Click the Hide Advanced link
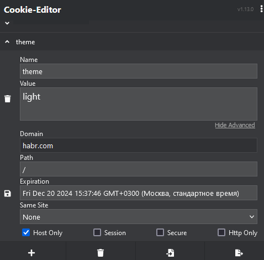Screen dimensions: 264x260 click(x=235, y=125)
